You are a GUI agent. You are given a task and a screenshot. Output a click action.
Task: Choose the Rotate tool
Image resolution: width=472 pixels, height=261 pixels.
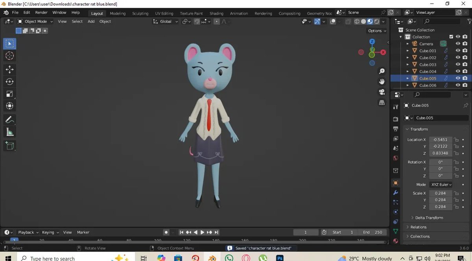click(10, 81)
